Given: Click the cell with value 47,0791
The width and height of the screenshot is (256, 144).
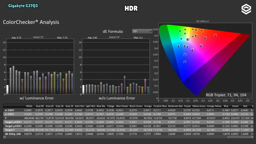Looking at the screenshot, I should click(x=134, y=118).
